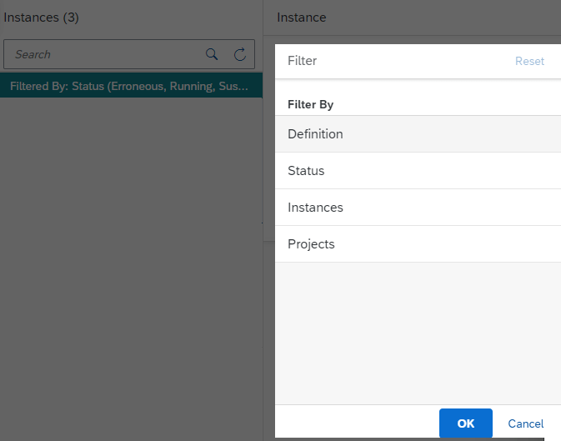Open the Status filter category

[x=418, y=171]
